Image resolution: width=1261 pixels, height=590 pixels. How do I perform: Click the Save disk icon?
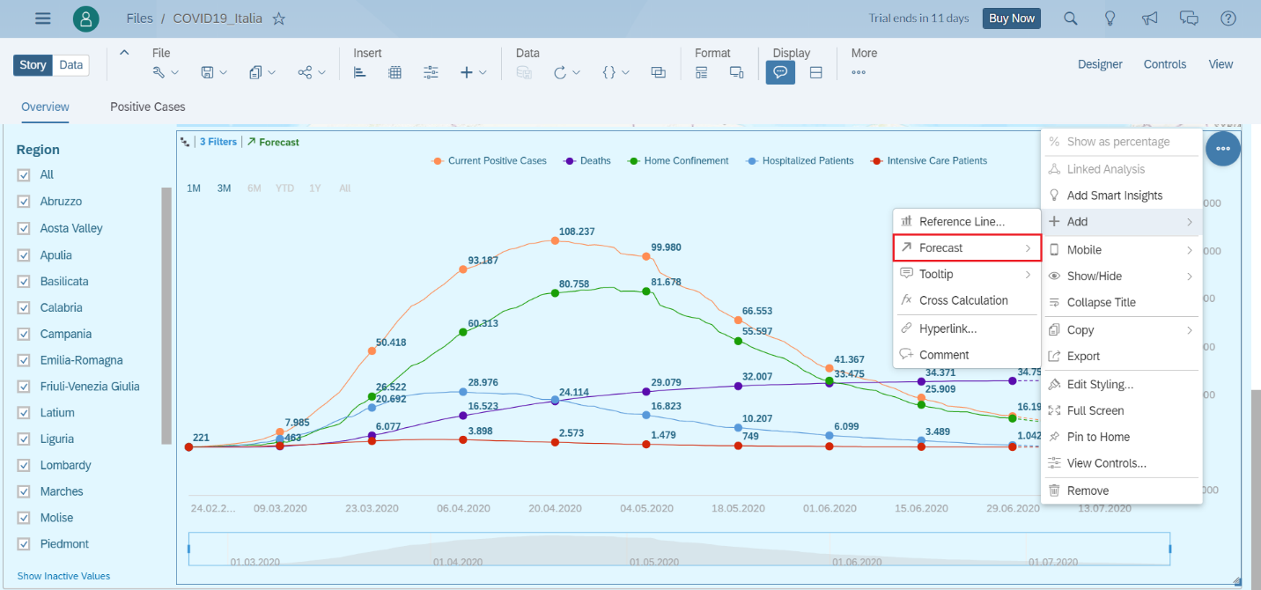(208, 72)
